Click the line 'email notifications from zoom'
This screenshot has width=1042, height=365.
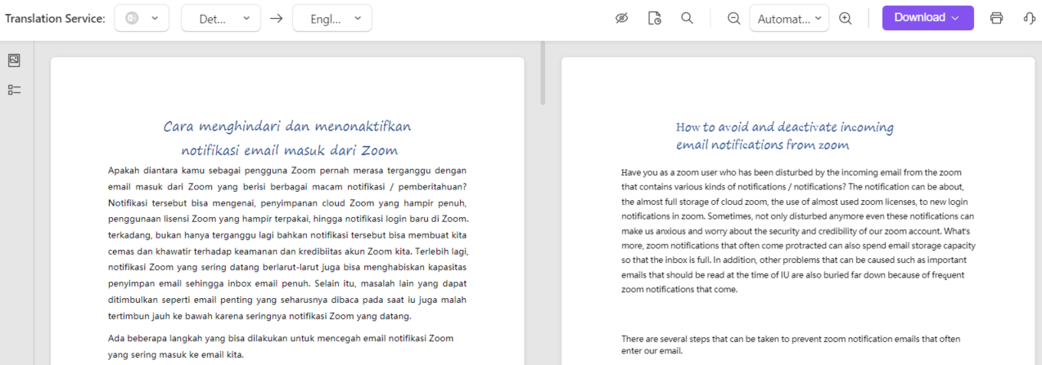click(762, 145)
